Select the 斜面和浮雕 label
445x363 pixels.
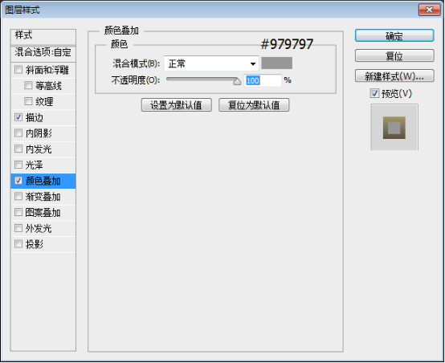point(47,70)
